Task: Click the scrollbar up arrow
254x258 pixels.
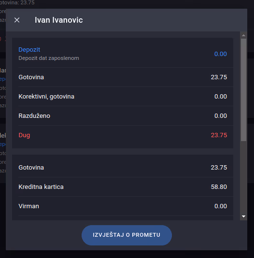Action: [243, 35]
